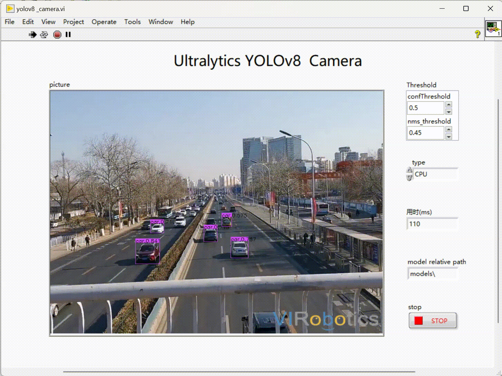This screenshot has width=502, height=376.
Task: Decrement confThreshold with down arrow
Action: 448,112
